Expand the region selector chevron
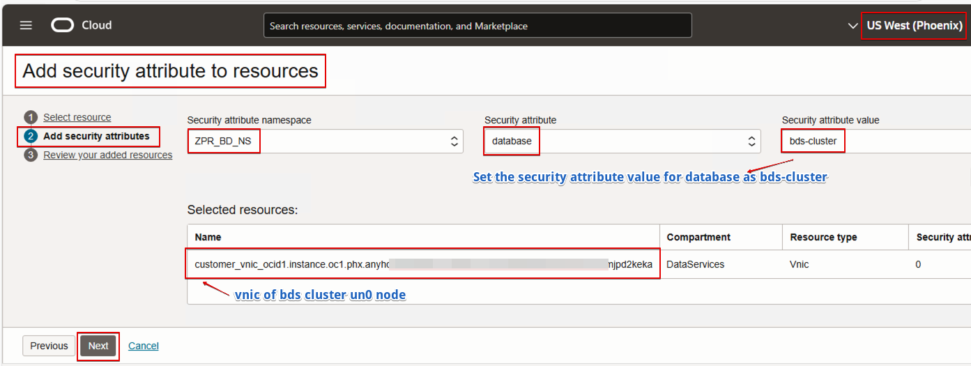 [853, 26]
